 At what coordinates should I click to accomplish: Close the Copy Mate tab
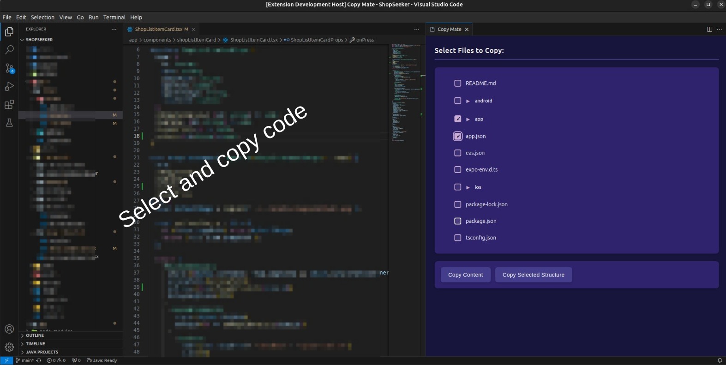click(x=467, y=29)
